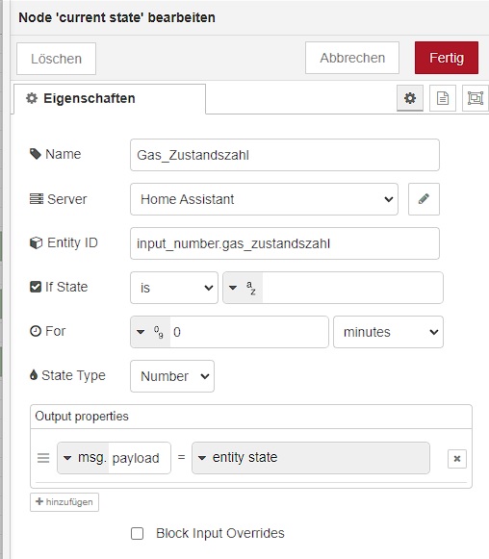
Task: Grab the output property reorder handle
Action: 43,458
